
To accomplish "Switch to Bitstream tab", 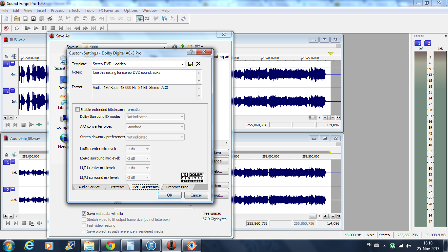I will (x=117, y=187).
